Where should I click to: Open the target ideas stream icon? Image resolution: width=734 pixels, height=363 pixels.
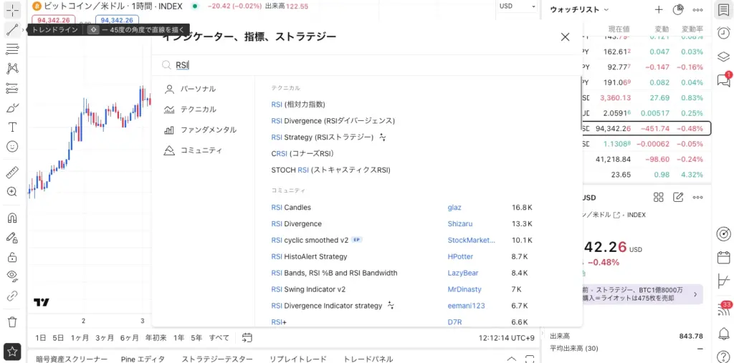pyautogui.click(x=723, y=233)
